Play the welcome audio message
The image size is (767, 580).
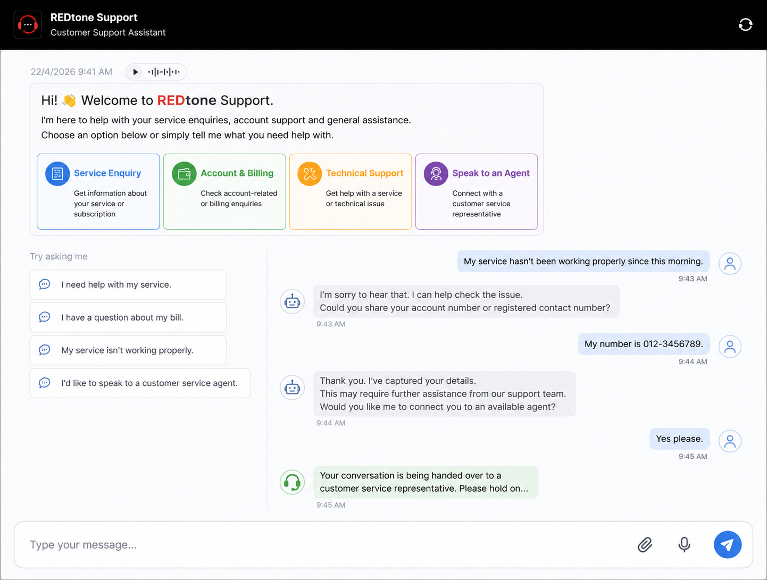(136, 72)
